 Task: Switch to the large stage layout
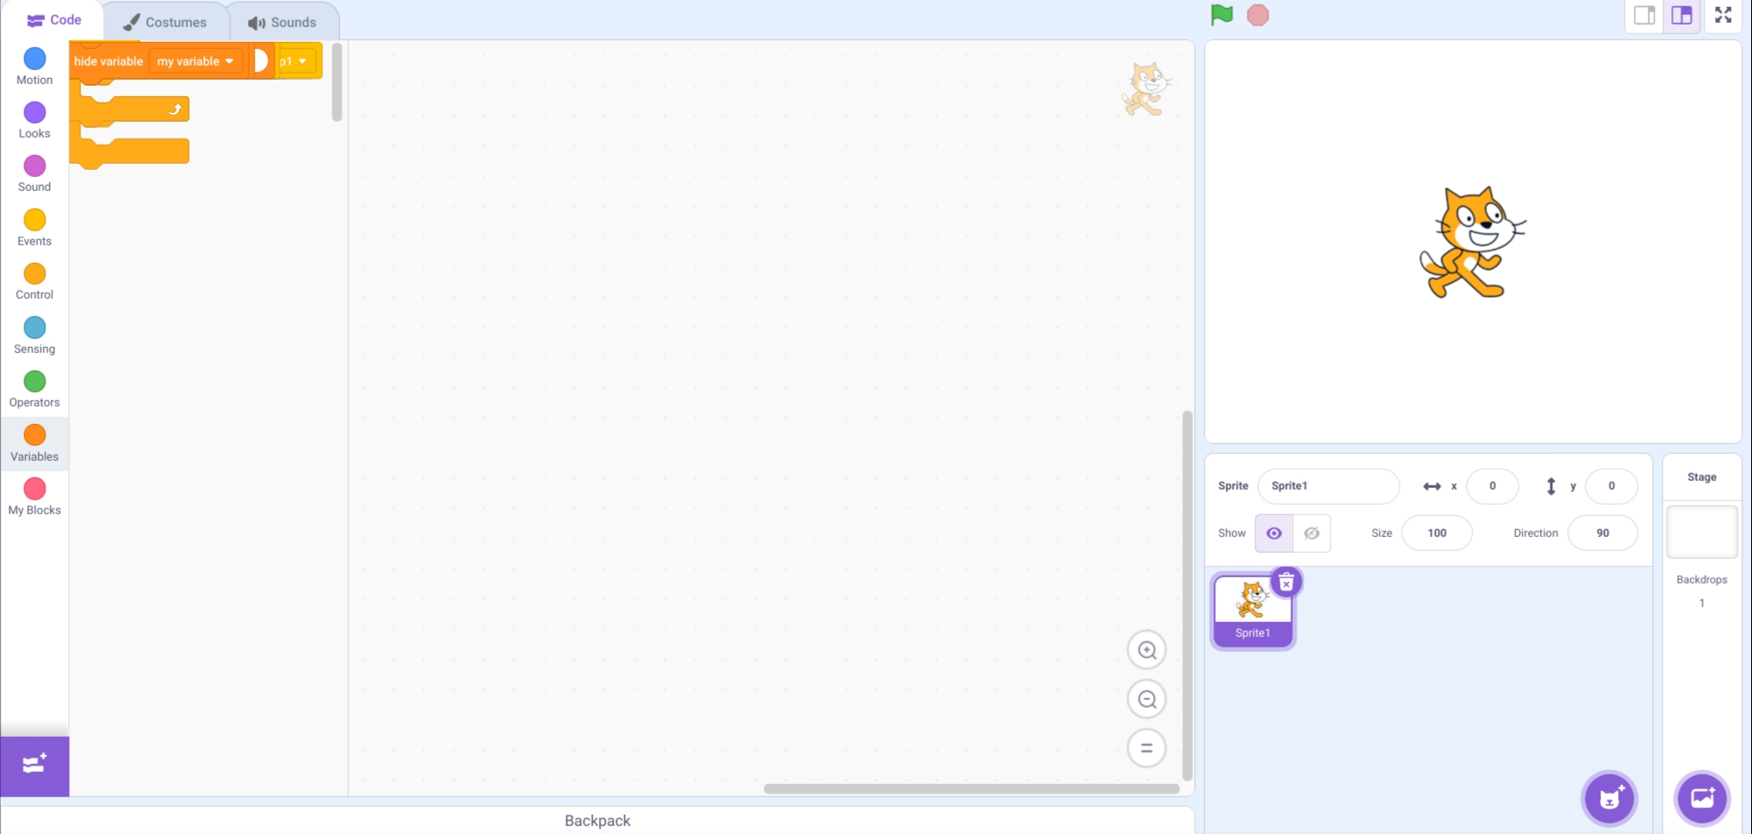1680,15
